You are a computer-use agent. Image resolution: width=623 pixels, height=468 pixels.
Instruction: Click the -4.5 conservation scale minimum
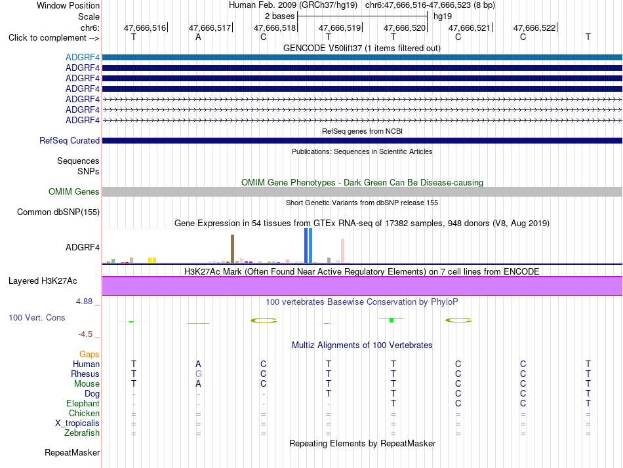point(85,334)
